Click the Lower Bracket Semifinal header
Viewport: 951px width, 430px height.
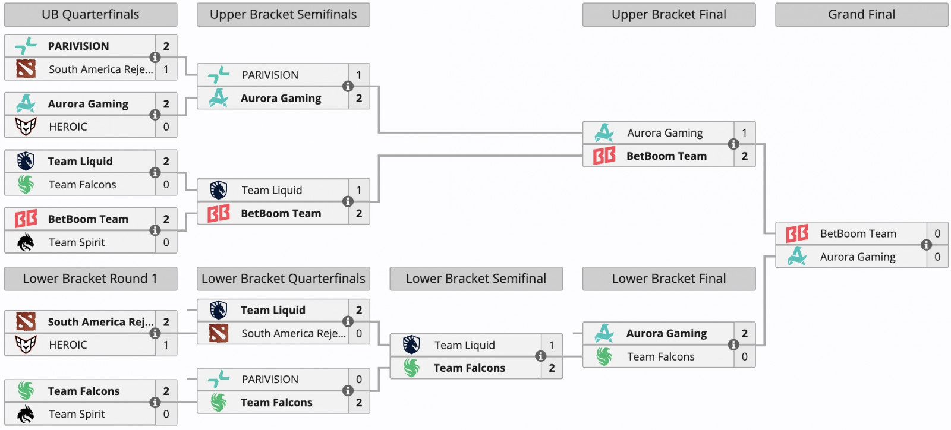(475, 279)
